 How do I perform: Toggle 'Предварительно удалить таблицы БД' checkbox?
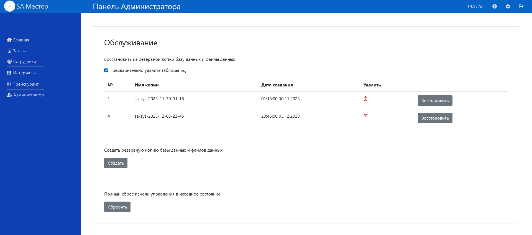(106, 70)
